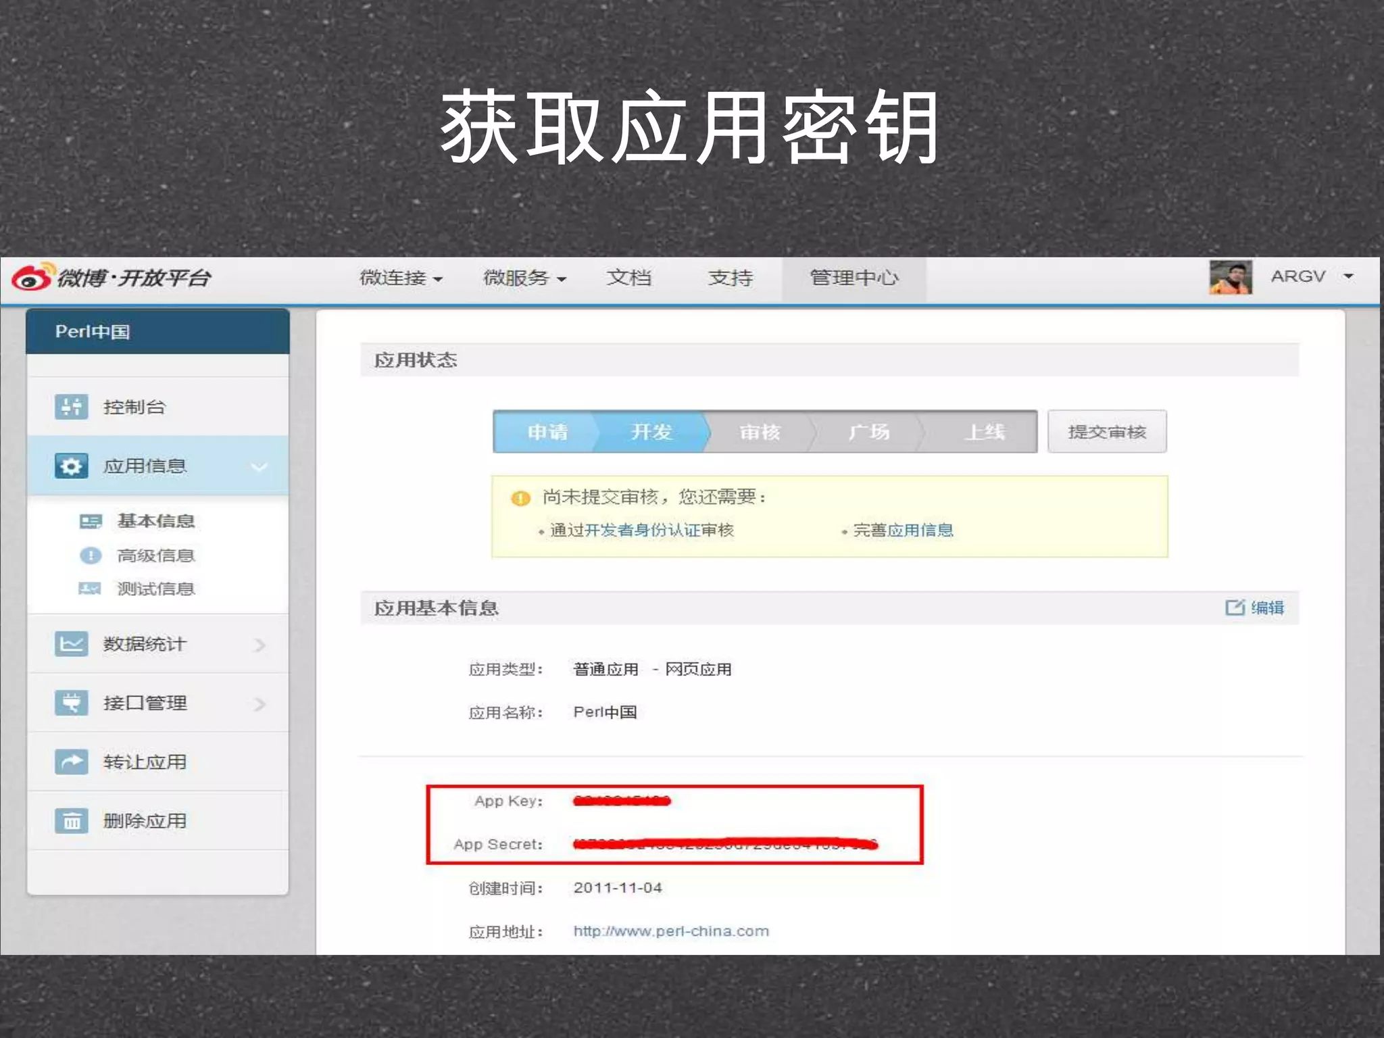The height and width of the screenshot is (1038, 1384).
Task: Click the 编辑 link
Action: [1267, 607]
